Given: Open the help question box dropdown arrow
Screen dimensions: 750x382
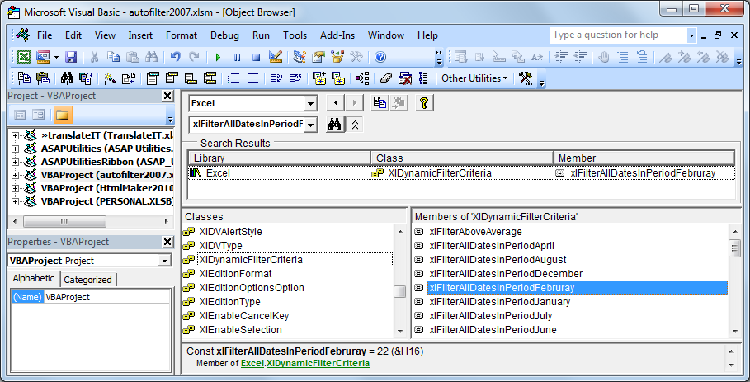Looking at the screenshot, I should (691, 35).
